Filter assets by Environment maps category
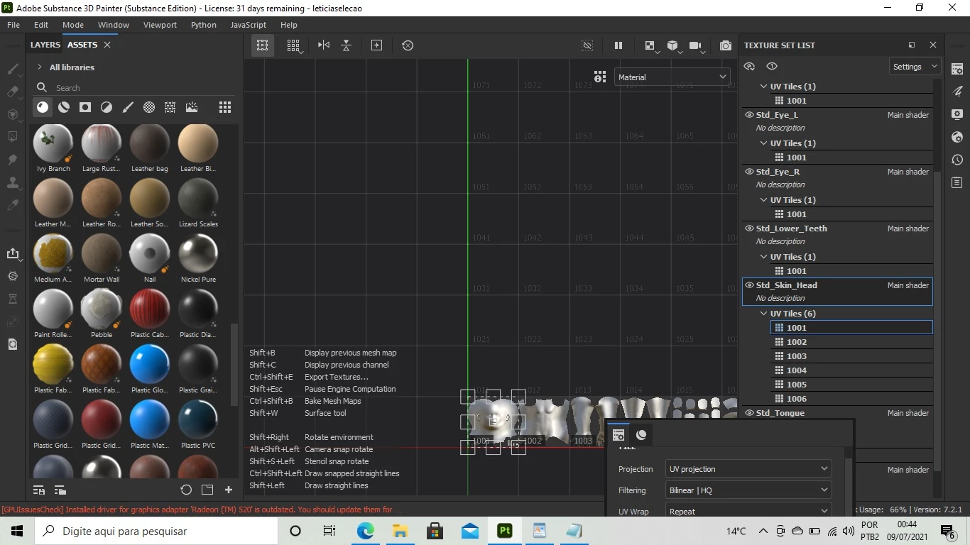 click(192, 107)
